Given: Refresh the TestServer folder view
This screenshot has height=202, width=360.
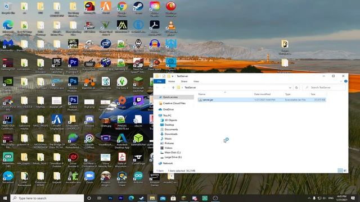Looking at the screenshot, I should coord(296,88).
